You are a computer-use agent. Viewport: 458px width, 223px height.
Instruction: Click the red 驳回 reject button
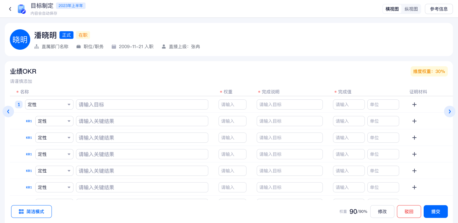click(x=409, y=212)
